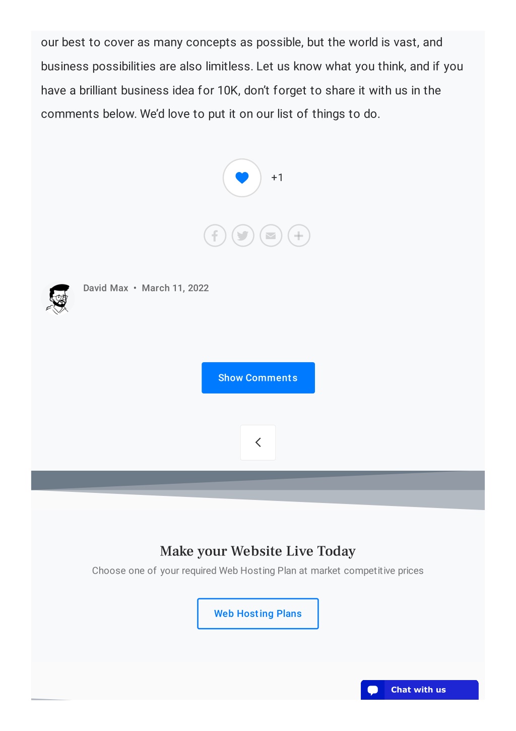The image size is (516, 731).
Task: Share the article via email icon
Action: click(271, 236)
